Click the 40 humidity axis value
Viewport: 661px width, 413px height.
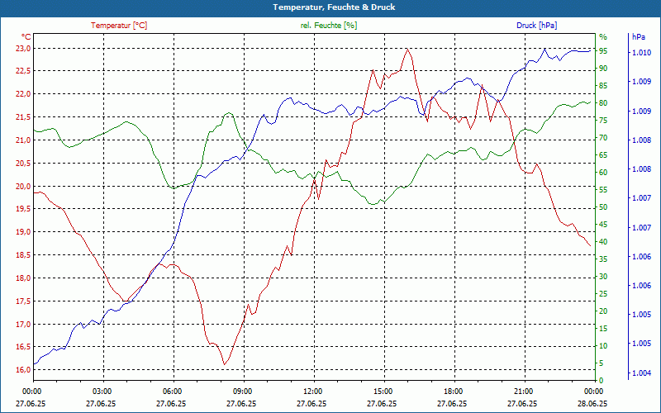point(603,242)
